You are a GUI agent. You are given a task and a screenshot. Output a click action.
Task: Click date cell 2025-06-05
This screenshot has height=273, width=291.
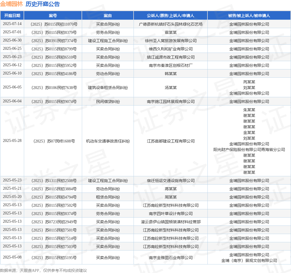click(12, 87)
